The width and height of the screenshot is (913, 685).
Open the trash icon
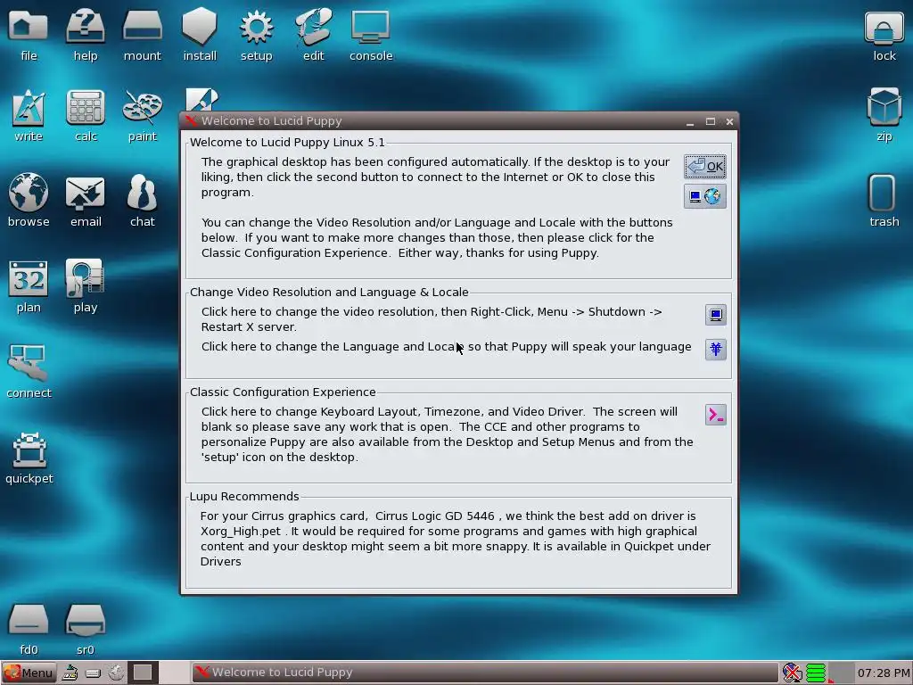click(x=884, y=201)
